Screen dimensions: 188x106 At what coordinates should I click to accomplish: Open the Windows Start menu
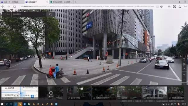point(2,104)
